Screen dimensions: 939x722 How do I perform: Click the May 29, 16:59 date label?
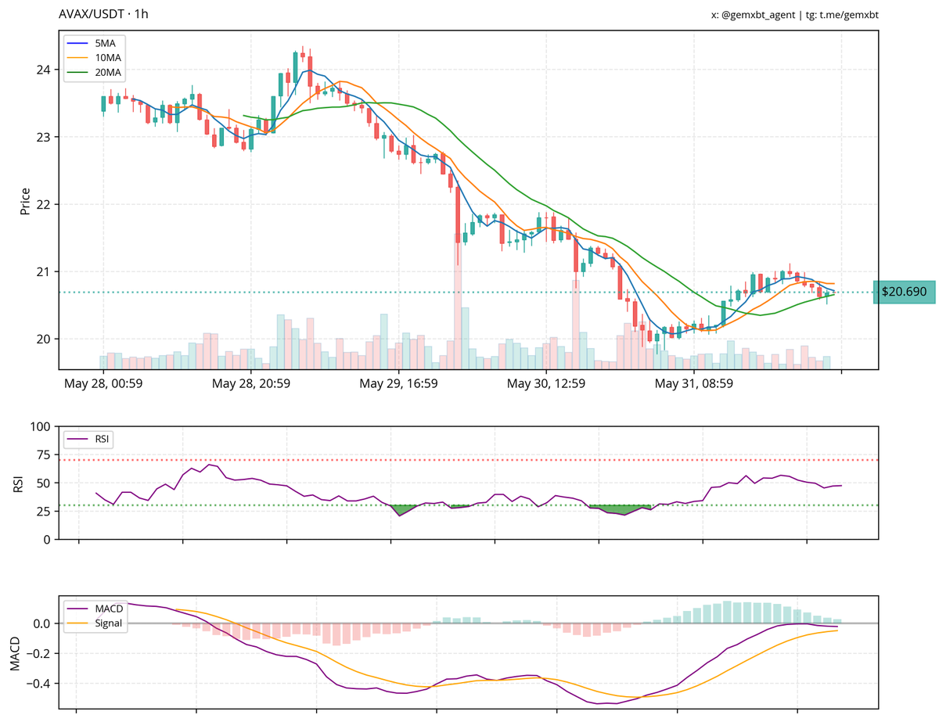398,383
